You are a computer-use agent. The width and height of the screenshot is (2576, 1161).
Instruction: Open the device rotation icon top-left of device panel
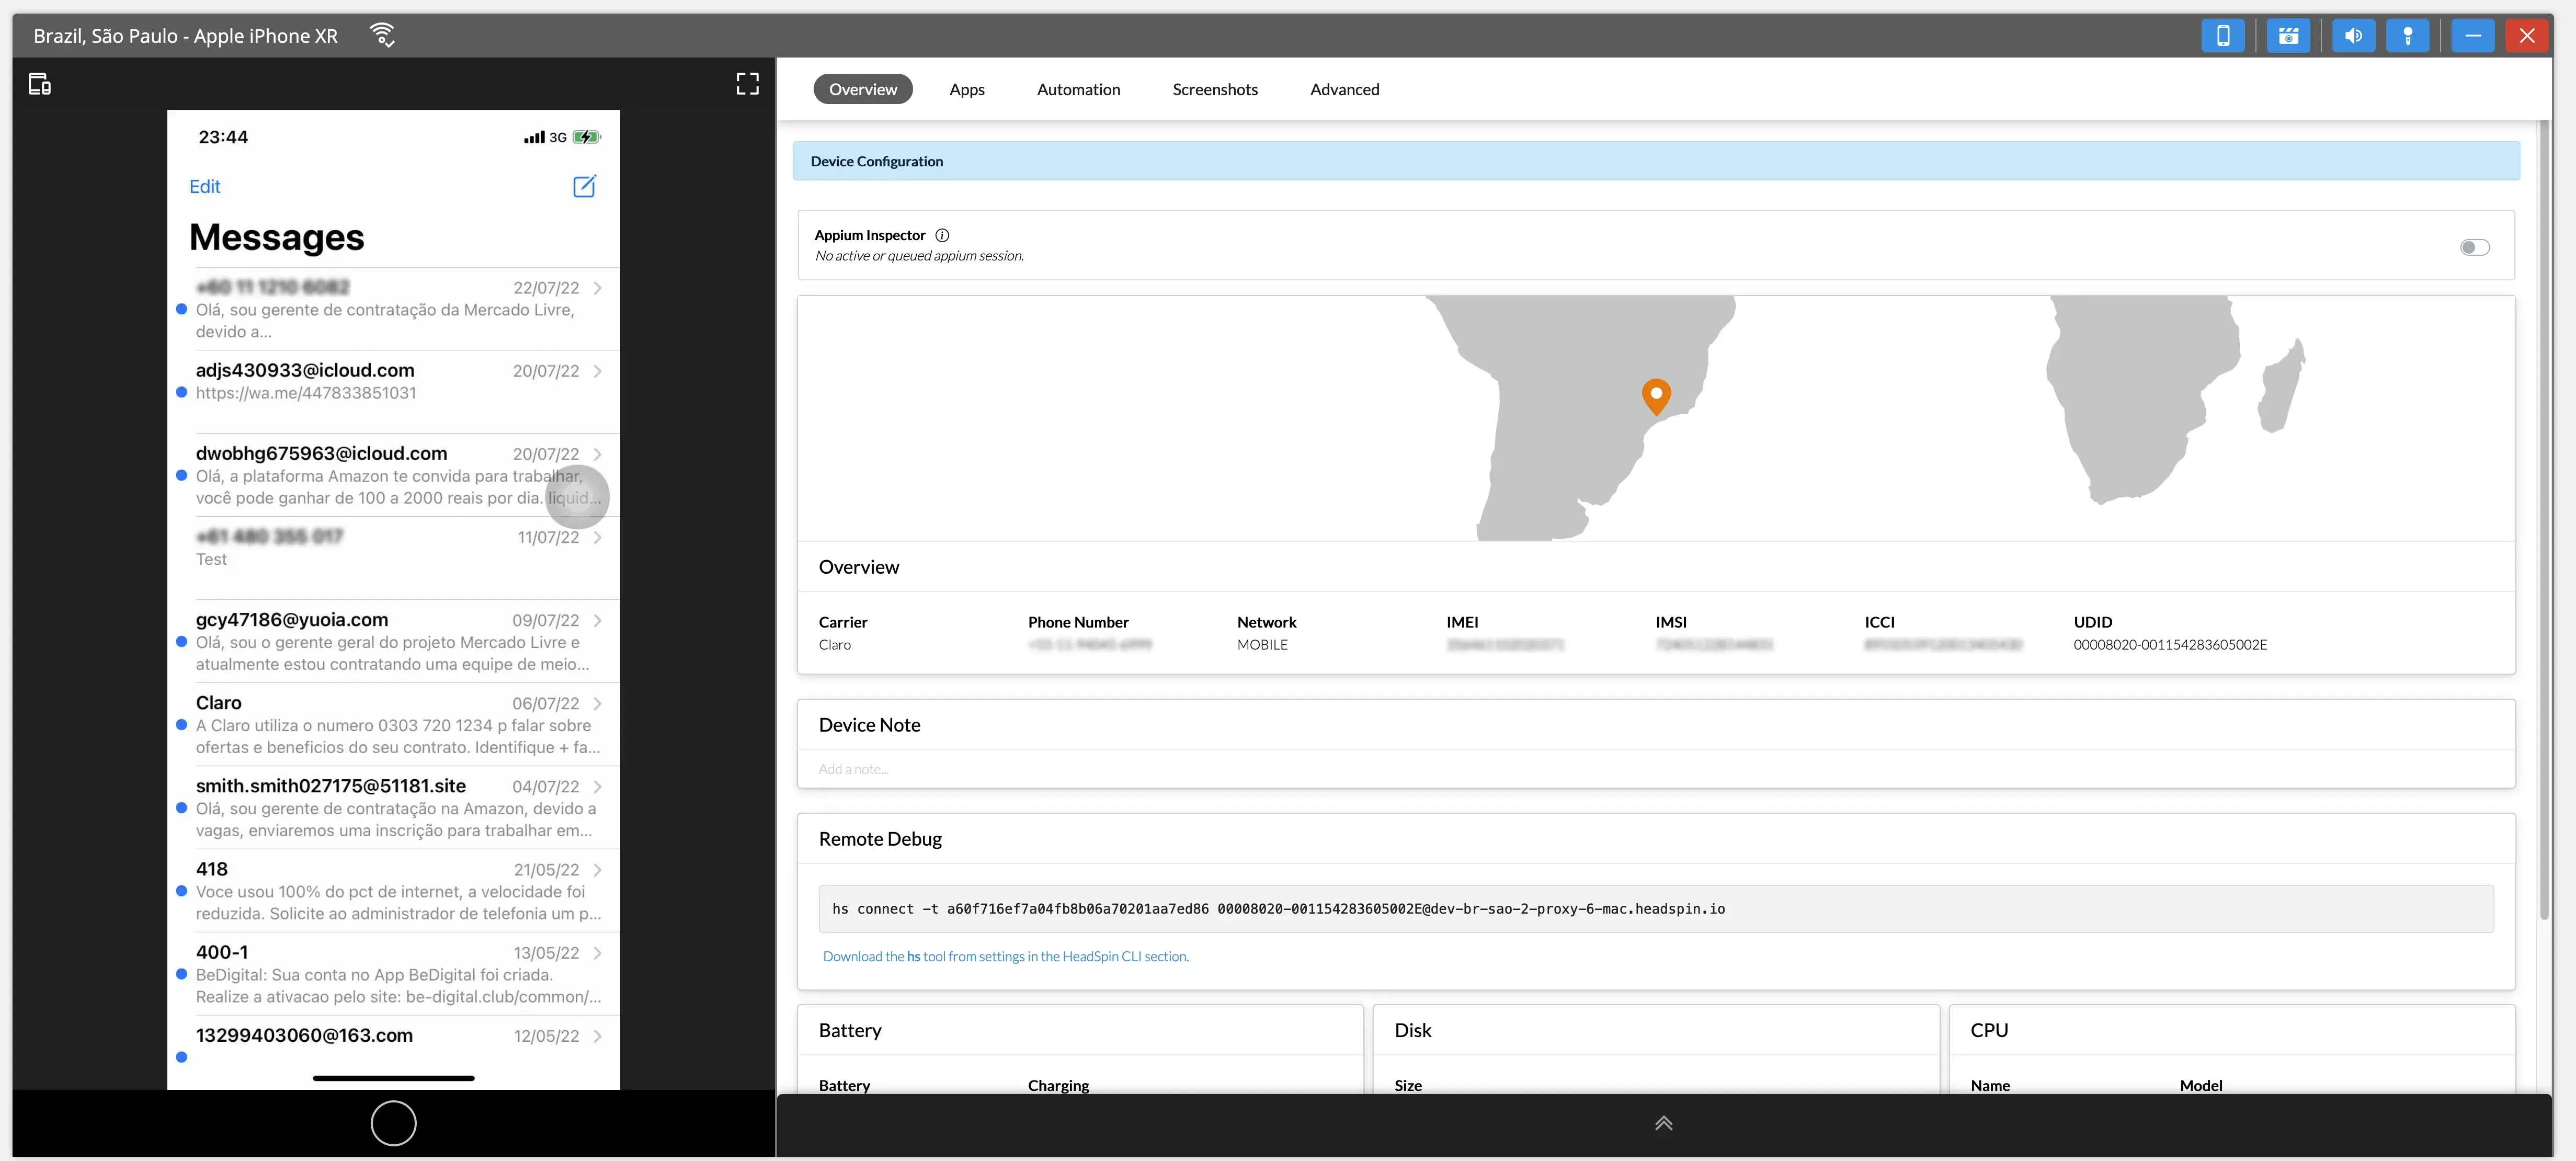40,84
